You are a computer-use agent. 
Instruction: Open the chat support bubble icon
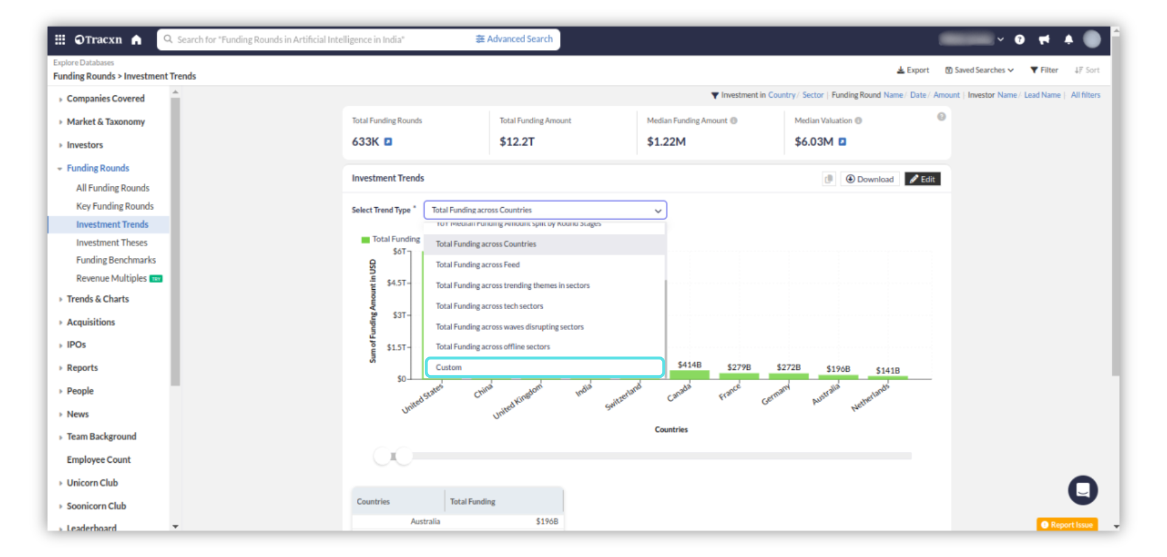pyautogui.click(x=1083, y=490)
